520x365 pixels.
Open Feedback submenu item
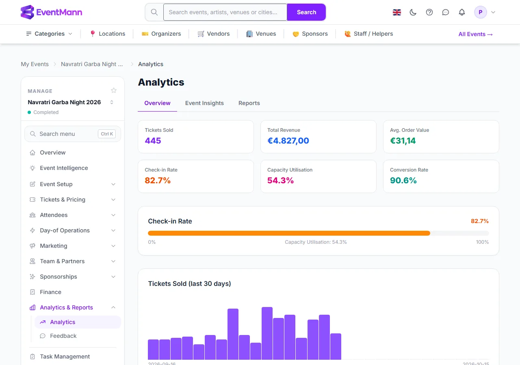pyautogui.click(x=78, y=336)
